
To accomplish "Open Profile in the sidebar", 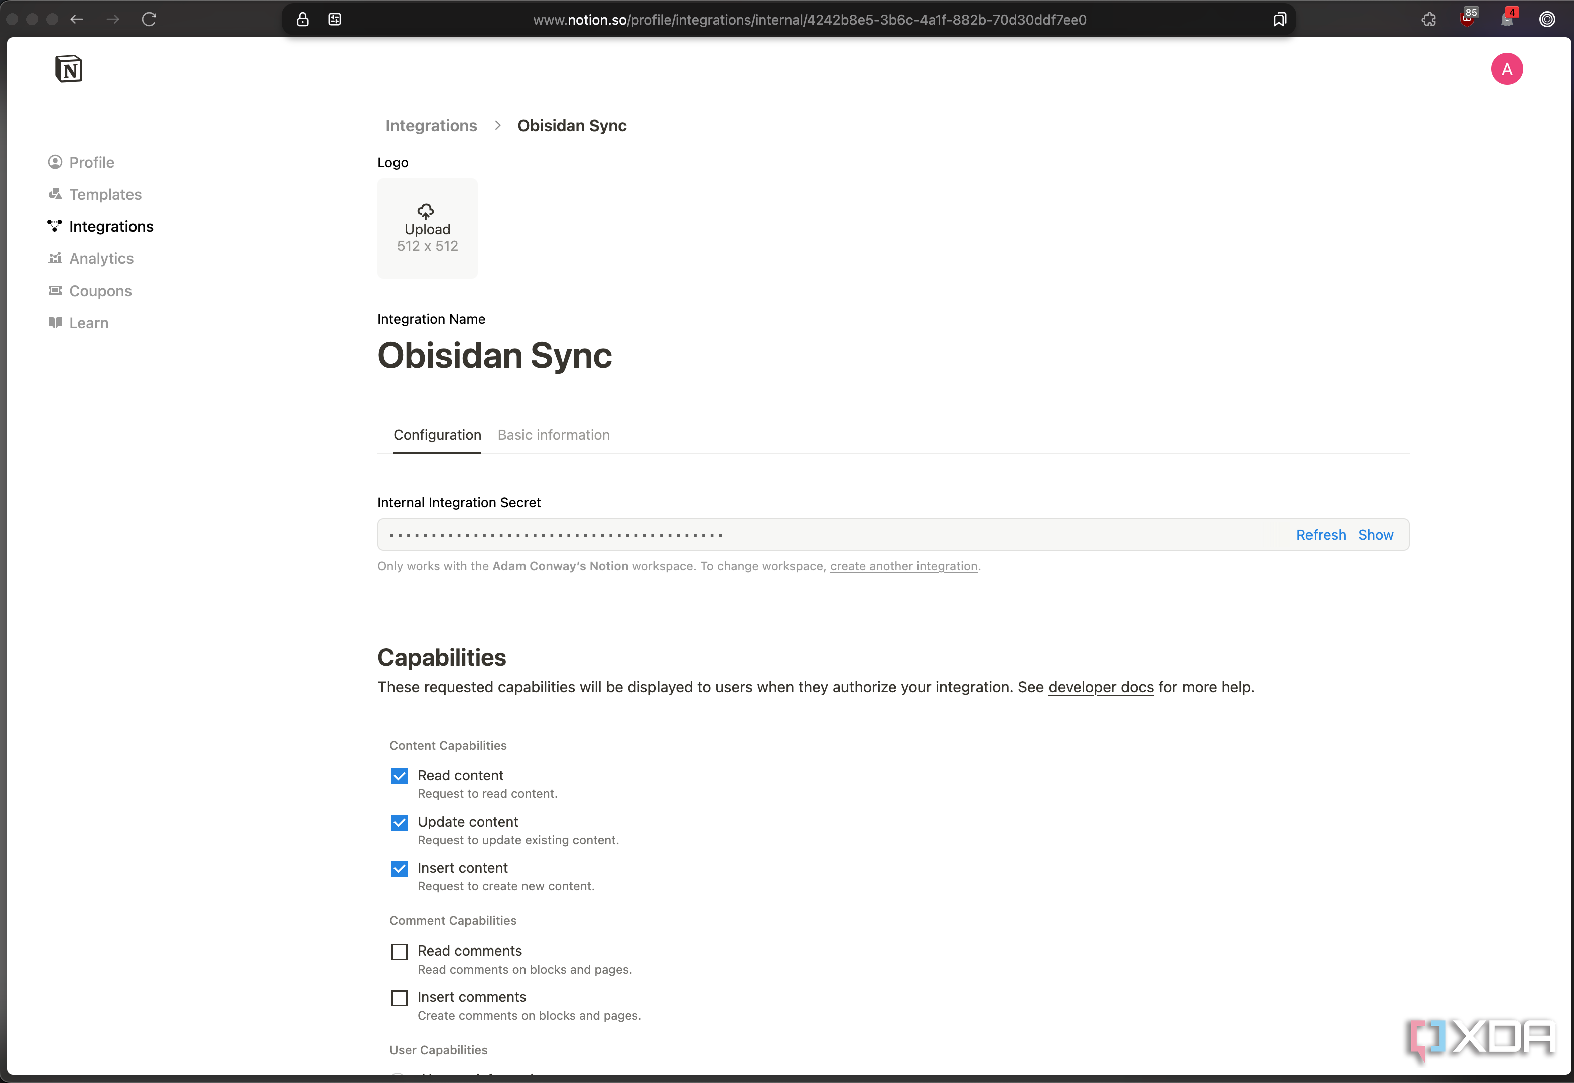I will pos(81,162).
